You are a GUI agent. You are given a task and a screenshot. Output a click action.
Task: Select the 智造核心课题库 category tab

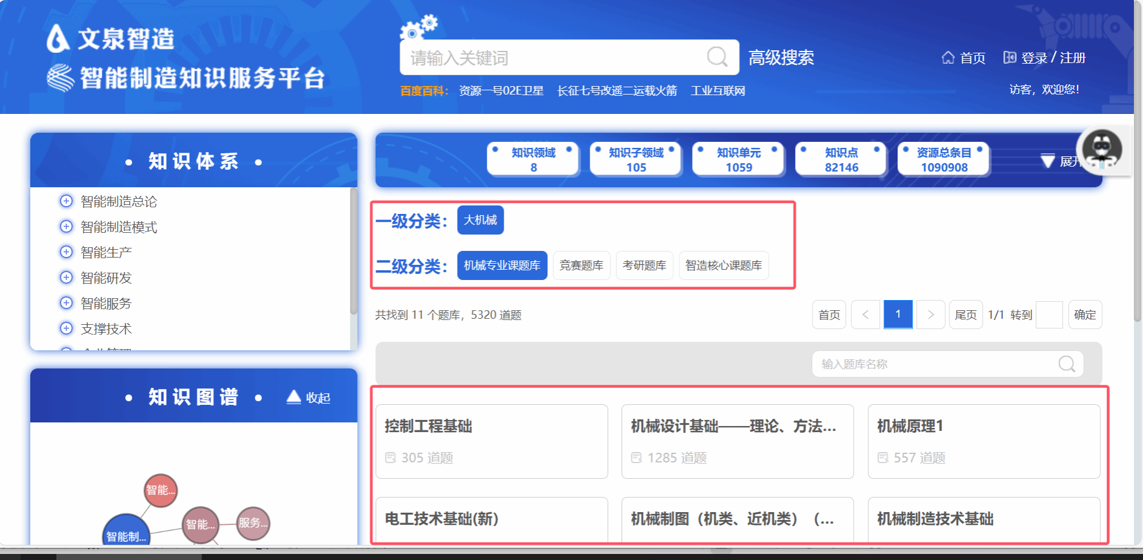tap(724, 265)
